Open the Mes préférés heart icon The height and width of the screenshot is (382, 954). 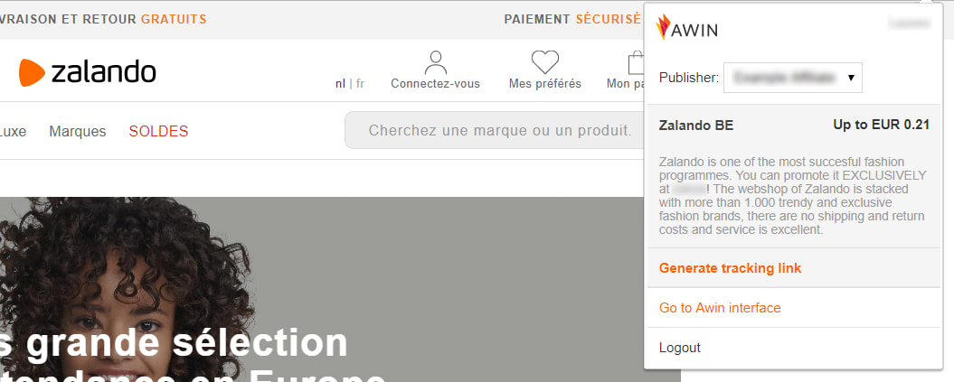point(544,62)
